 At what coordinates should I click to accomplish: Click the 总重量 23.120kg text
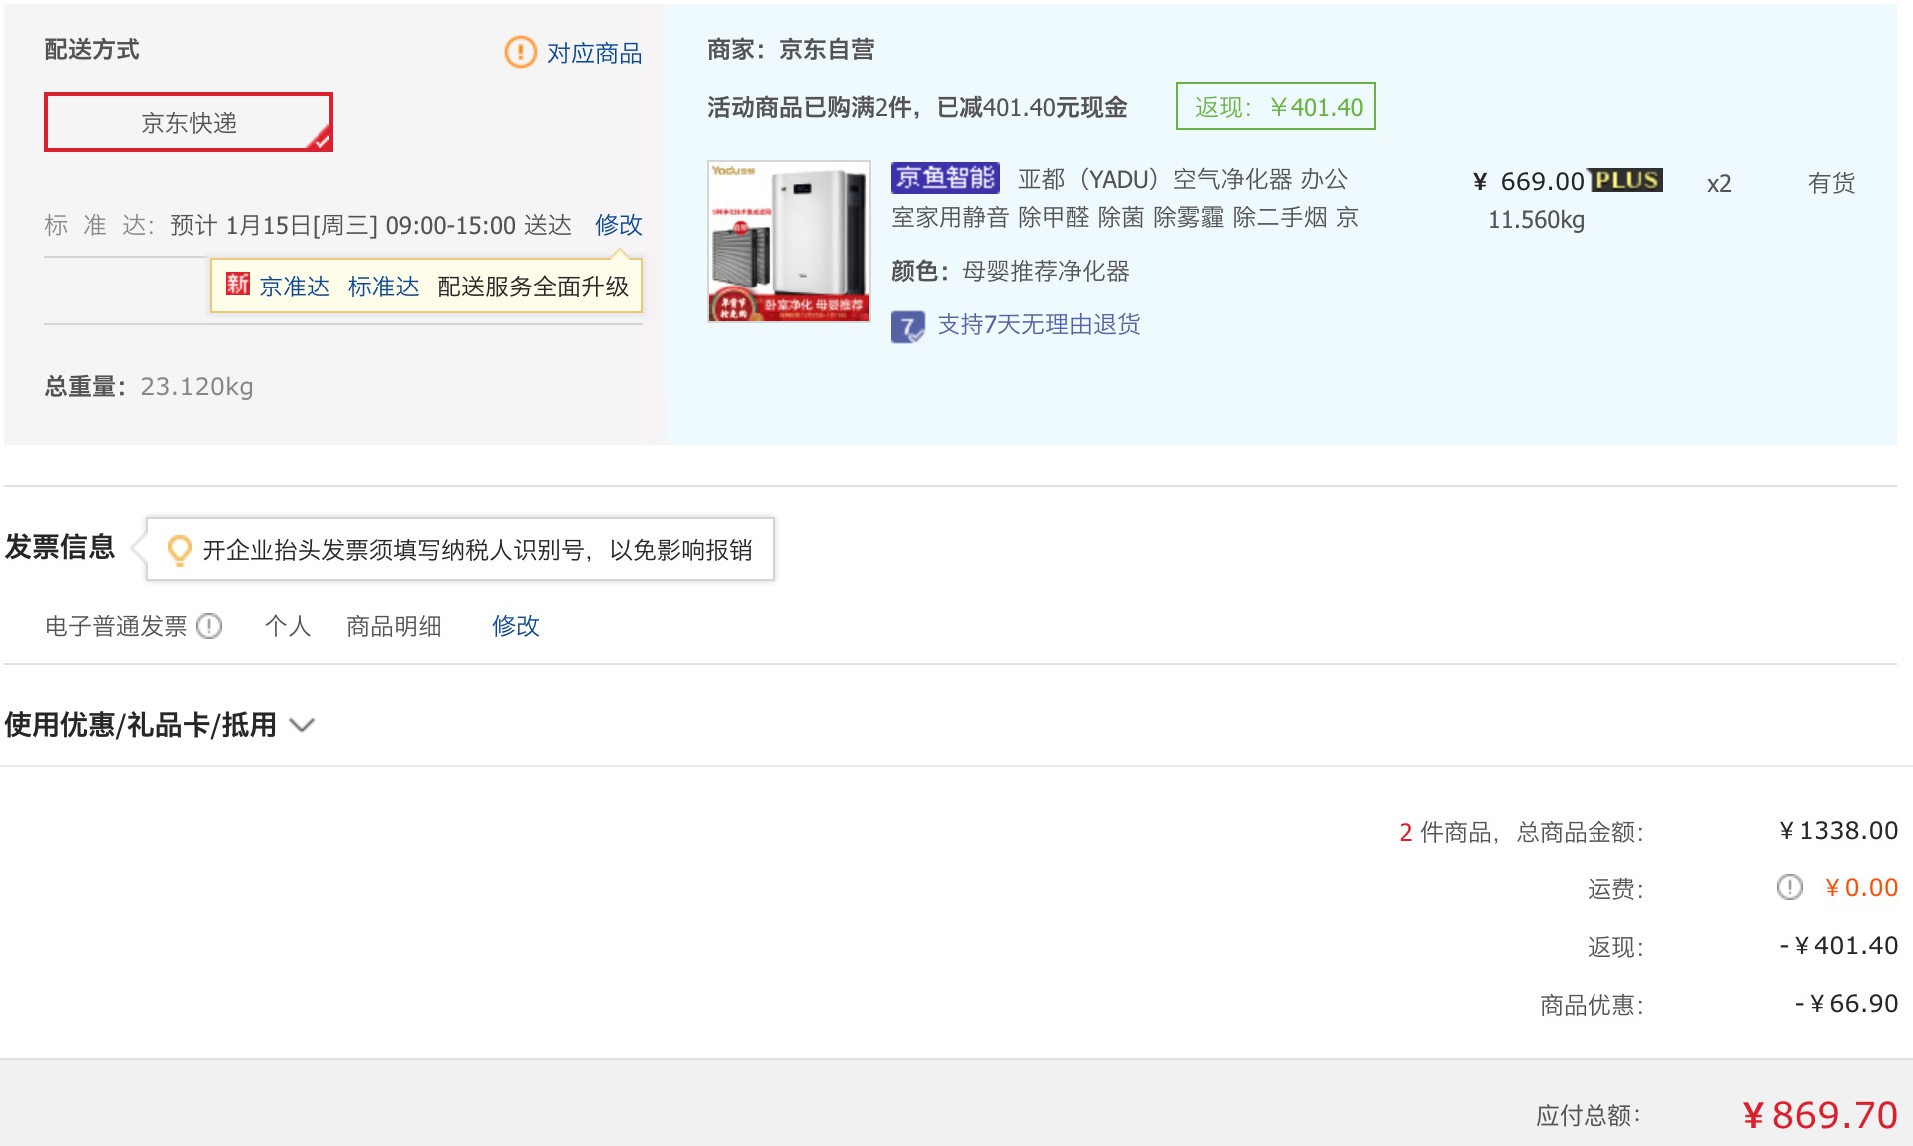(149, 386)
